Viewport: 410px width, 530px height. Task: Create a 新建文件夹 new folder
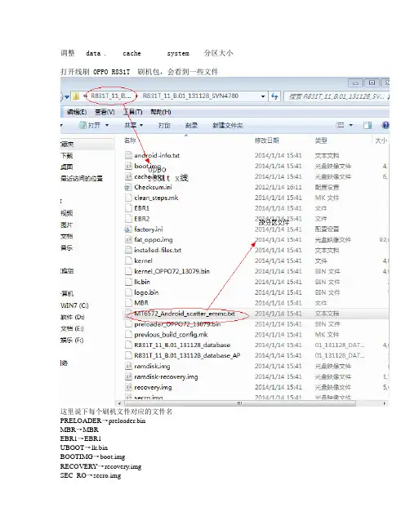point(228,126)
